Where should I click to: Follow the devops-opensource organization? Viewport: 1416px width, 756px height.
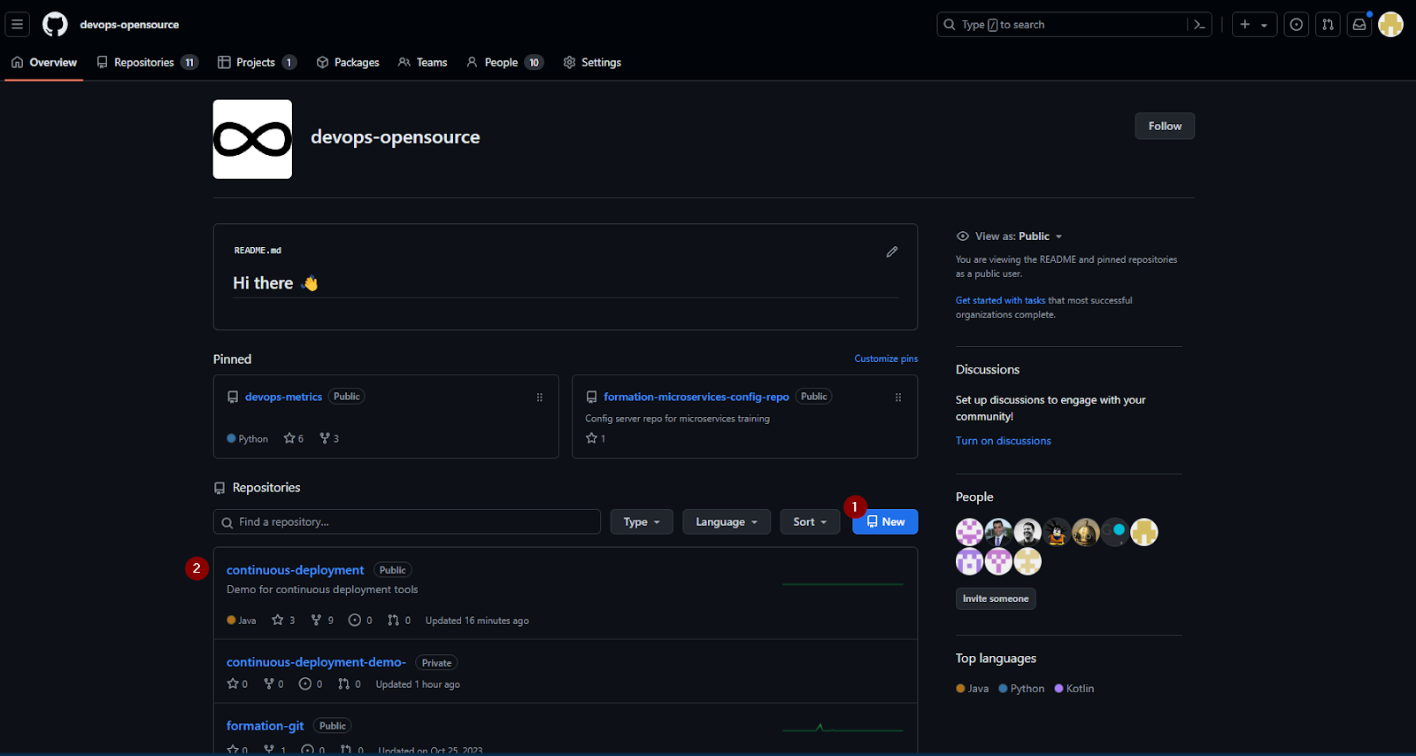pyautogui.click(x=1165, y=126)
